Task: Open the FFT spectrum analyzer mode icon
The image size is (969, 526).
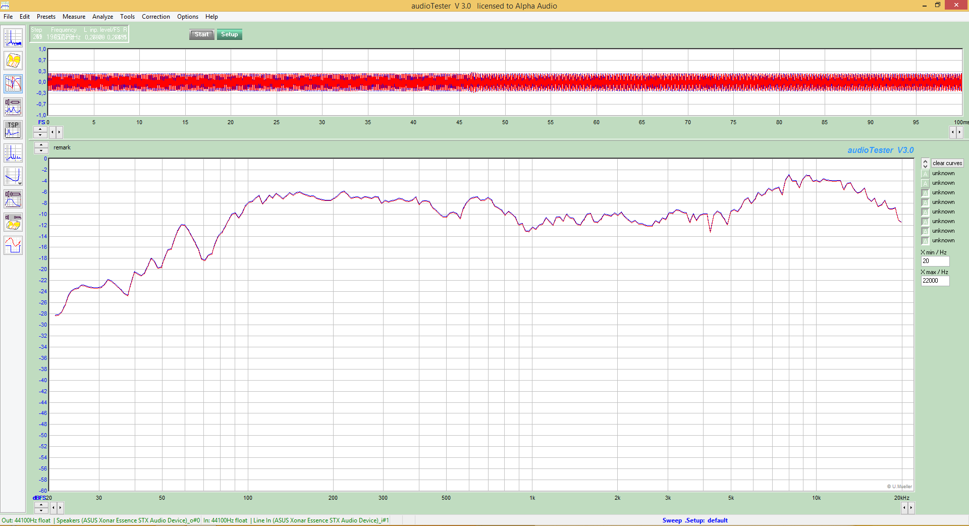Action: (x=13, y=38)
